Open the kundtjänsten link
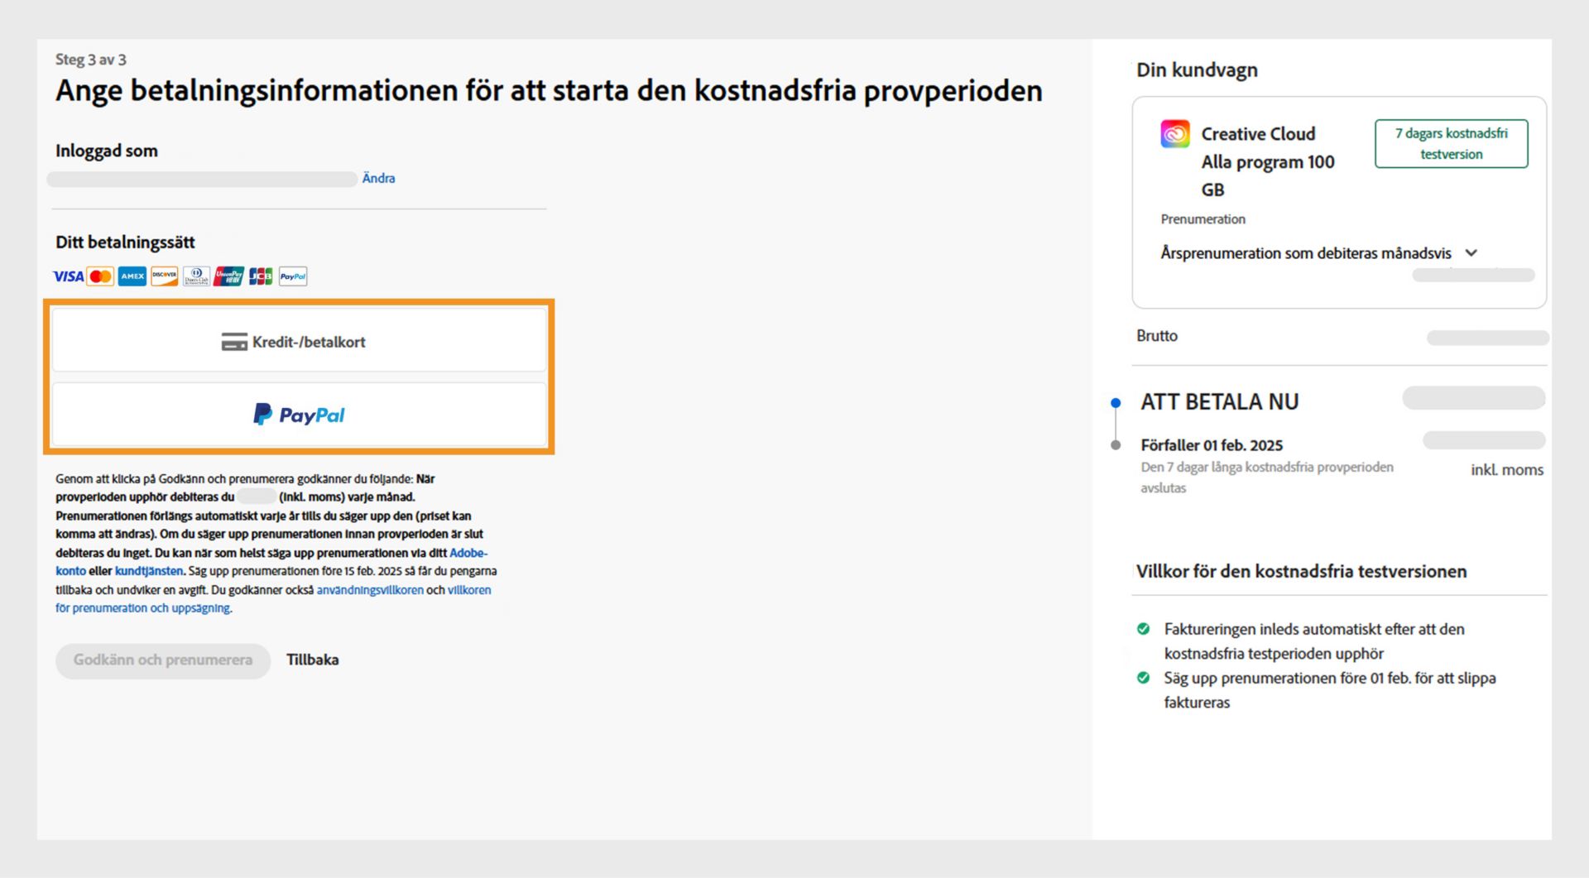Screen dimensions: 1589x878 (x=149, y=571)
